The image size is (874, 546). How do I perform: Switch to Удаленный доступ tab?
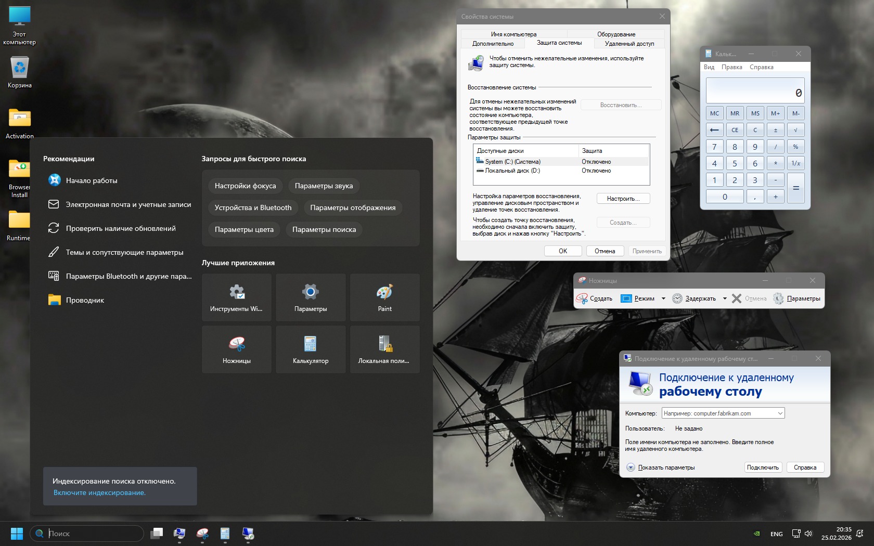[629, 44]
